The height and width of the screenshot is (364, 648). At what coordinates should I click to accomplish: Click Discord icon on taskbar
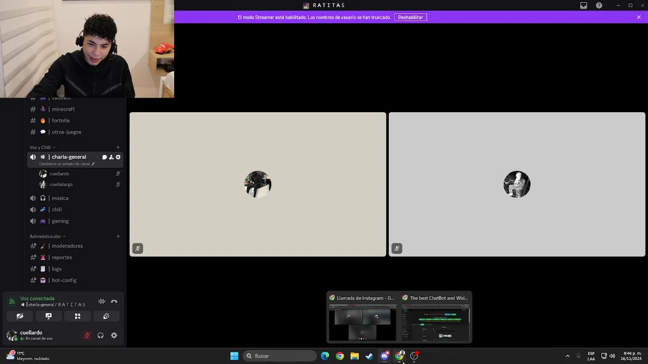coord(384,356)
